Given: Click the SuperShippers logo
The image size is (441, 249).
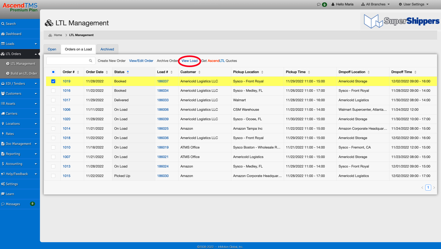Looking at the screenshot, I should (401, 21).
